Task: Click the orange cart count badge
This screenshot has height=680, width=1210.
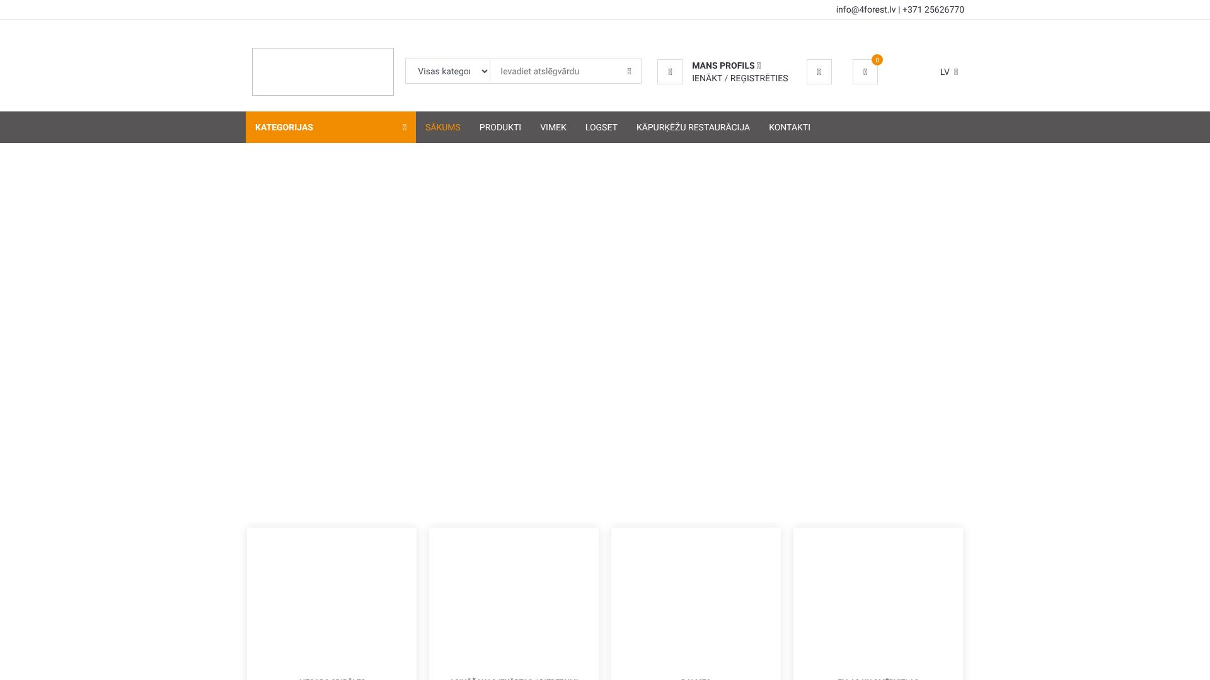Action: click(877, 60)
